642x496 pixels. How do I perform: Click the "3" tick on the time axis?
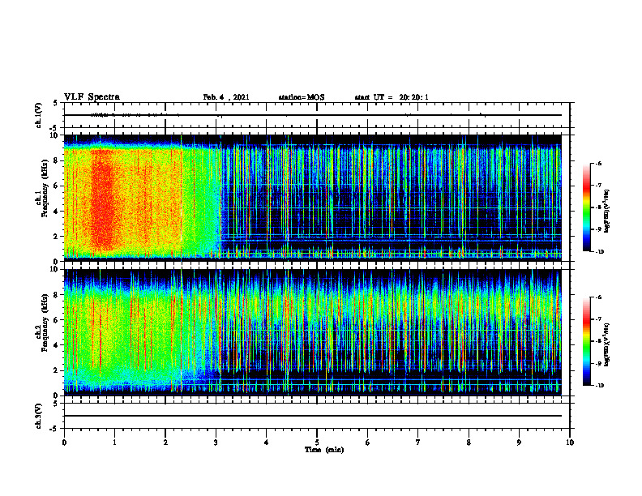click(216, 443)
